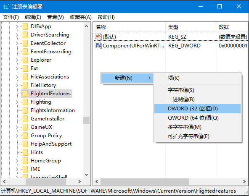Click the IME folder icon
Viewport: 249px width, 196px height.
coord(25,169)
